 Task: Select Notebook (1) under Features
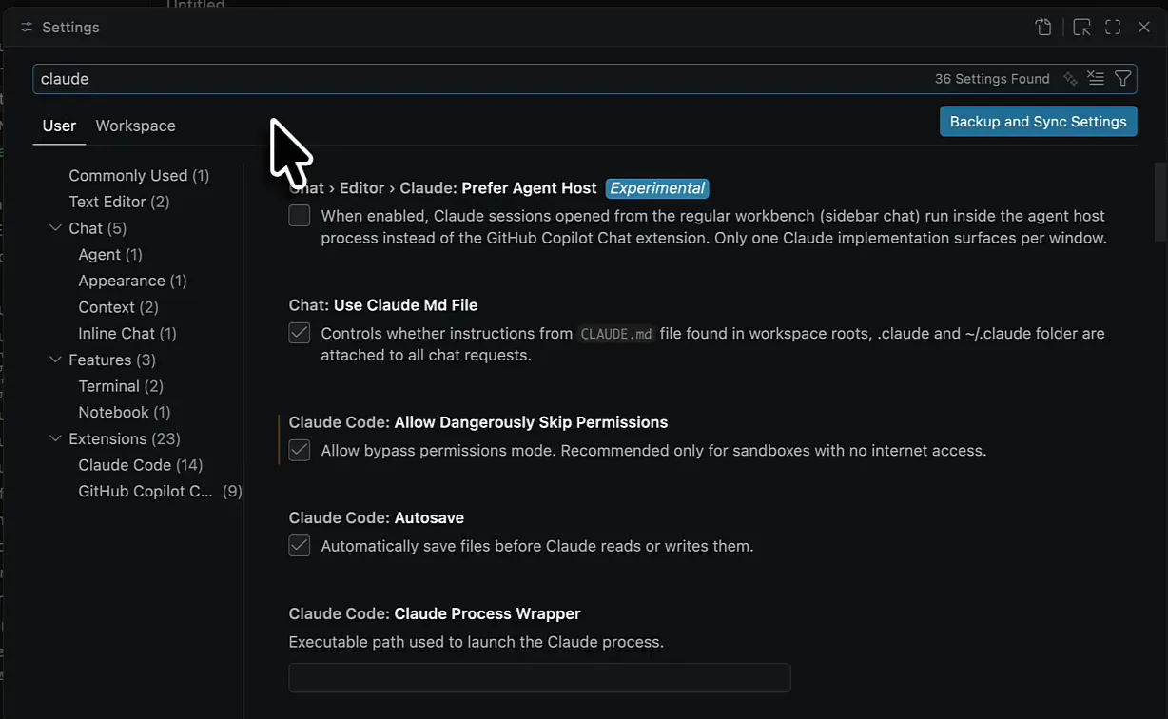(125, 412)
